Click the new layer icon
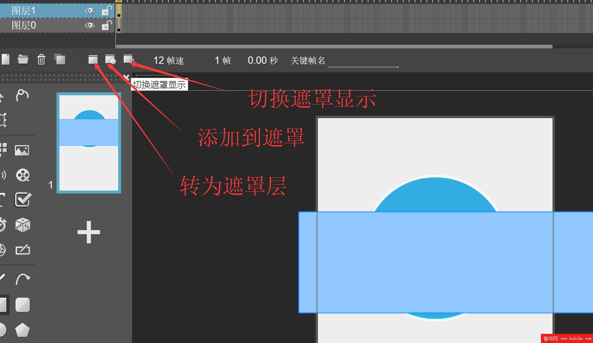 pyautogui.click(x=6, y=59)
